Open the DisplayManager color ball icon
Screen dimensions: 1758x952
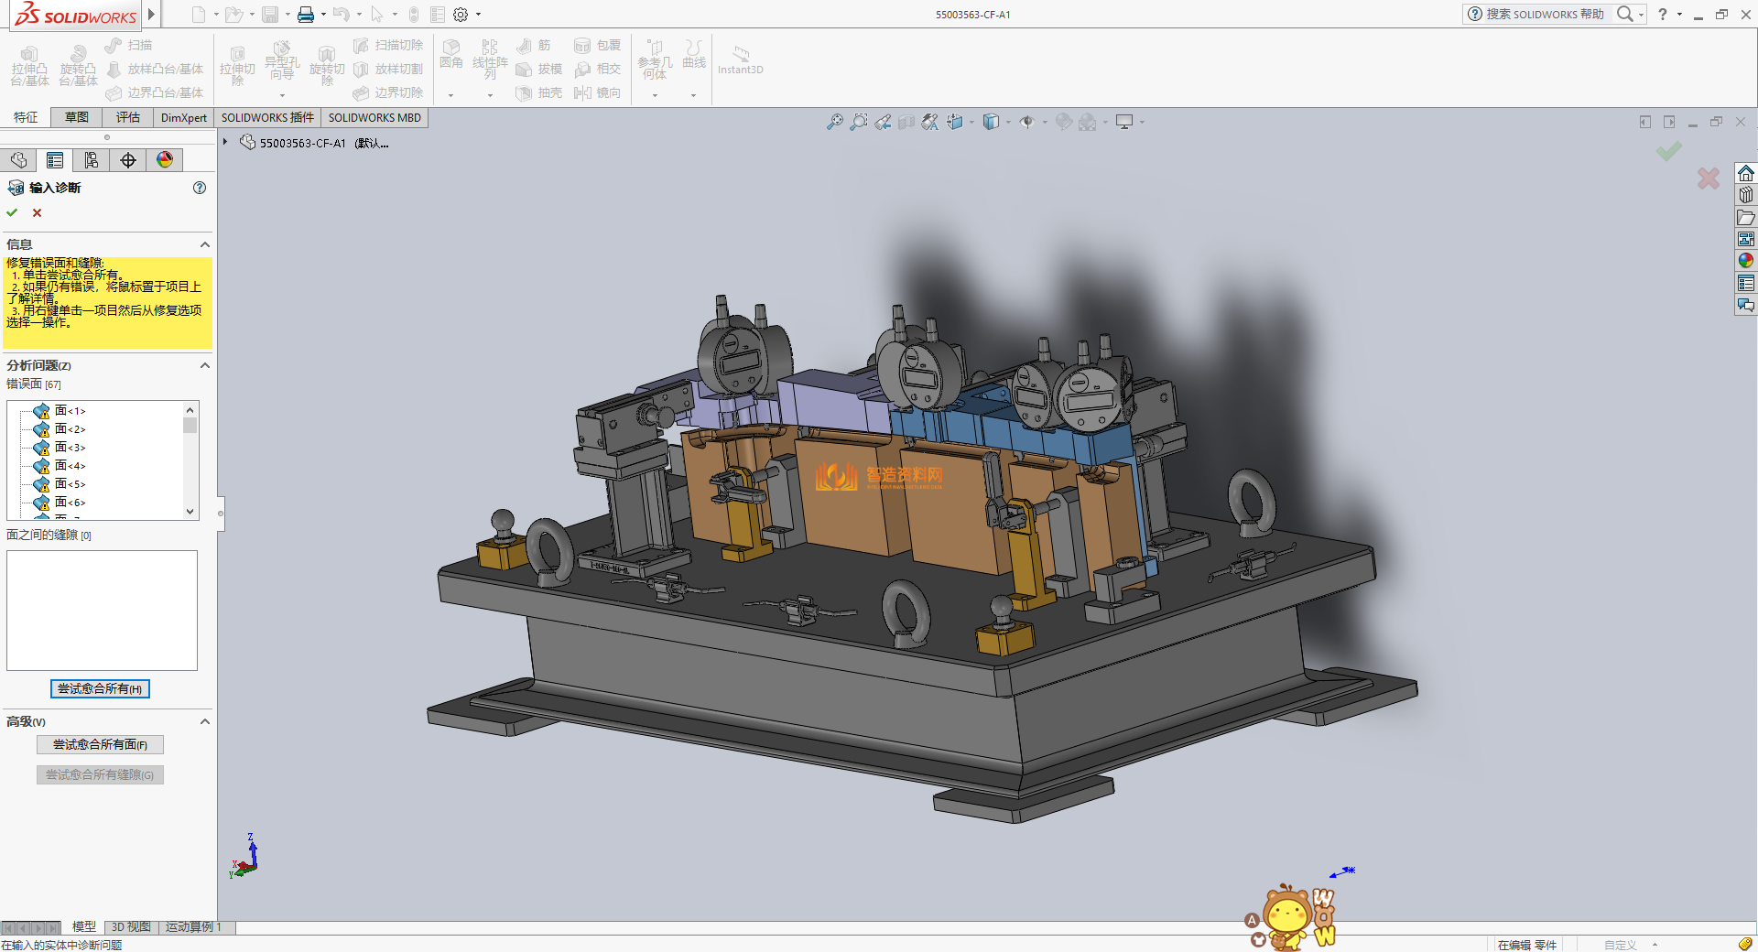pyautogui.click(x=165, y=160)
